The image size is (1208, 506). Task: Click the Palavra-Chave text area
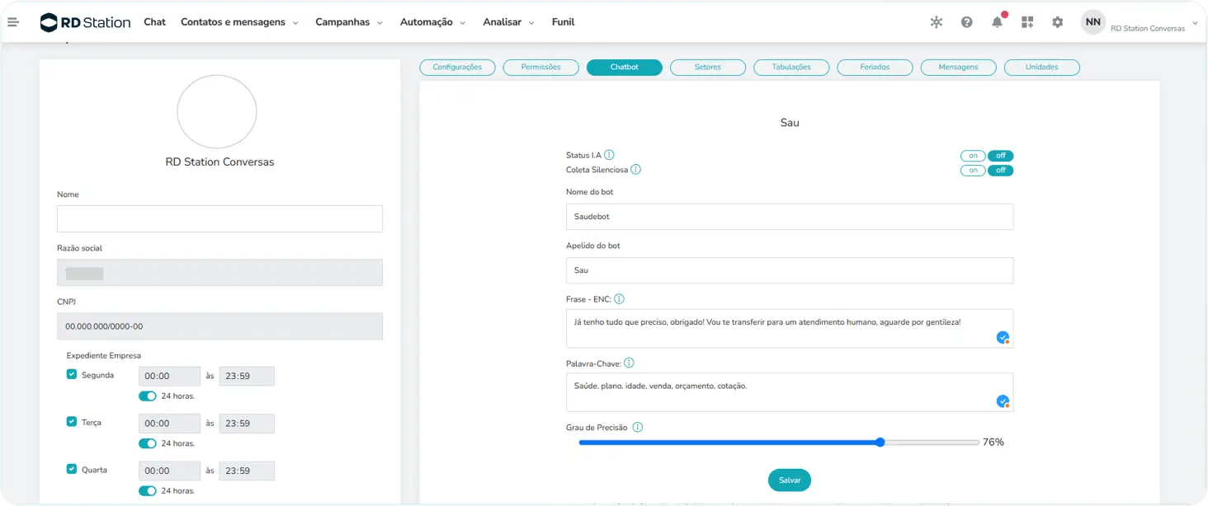[790, 392]
